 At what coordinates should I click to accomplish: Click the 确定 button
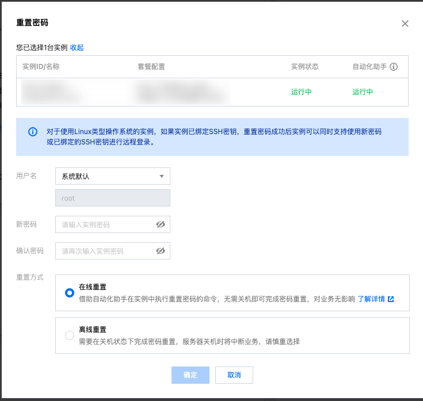pos(190,375)
